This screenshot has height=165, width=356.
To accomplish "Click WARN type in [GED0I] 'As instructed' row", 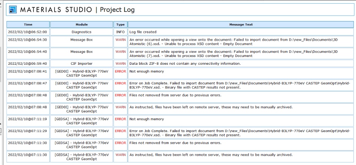I will (x=120, y=109).
